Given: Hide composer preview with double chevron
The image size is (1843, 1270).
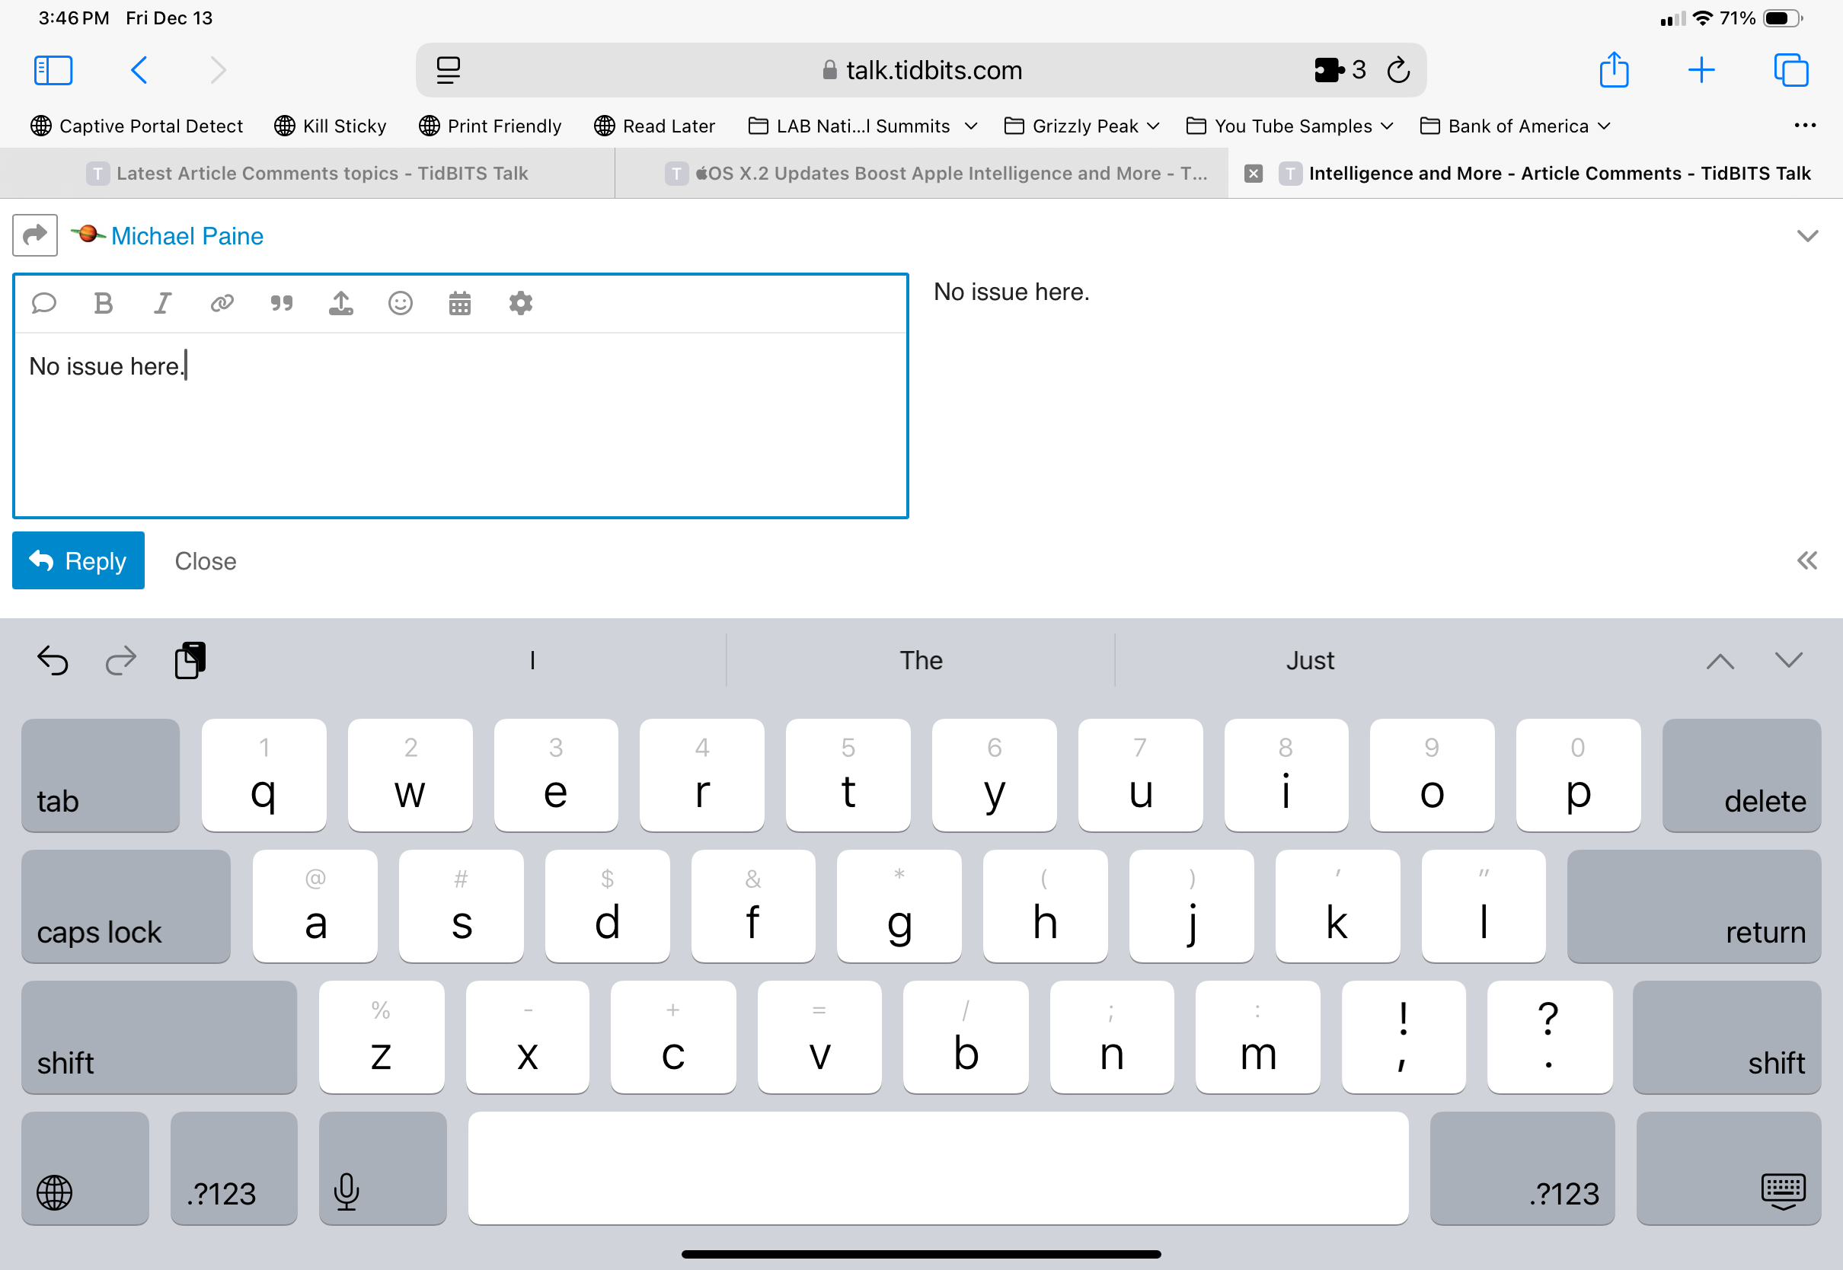Looking at the screenshot, I should (x=1806, y=561).
